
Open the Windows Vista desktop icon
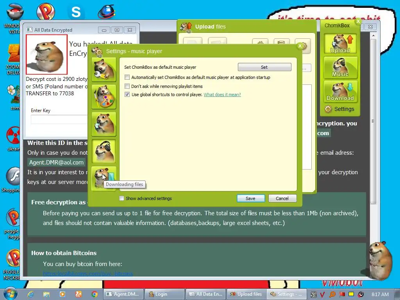14,18
